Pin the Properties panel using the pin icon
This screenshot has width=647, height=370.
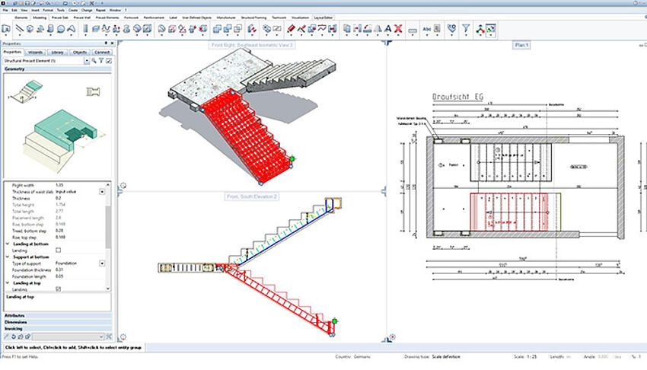click(104, 43)
